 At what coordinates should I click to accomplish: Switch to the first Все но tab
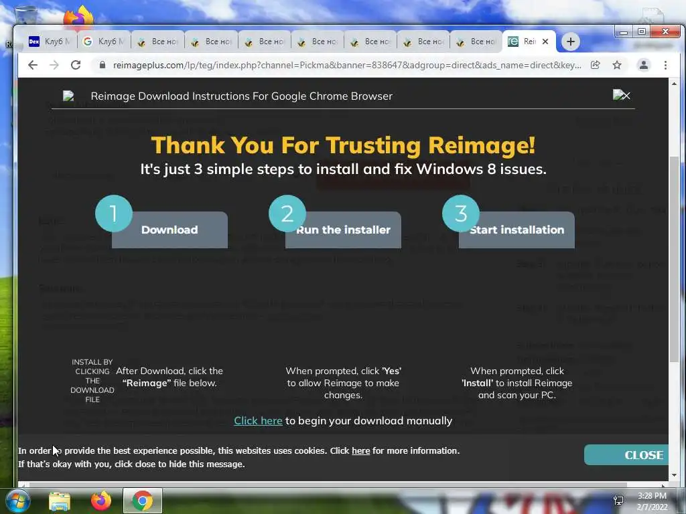point(158,41)
